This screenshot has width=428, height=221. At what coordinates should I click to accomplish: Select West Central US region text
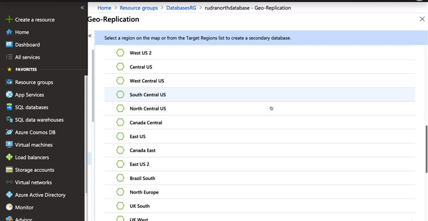point(147,81)
